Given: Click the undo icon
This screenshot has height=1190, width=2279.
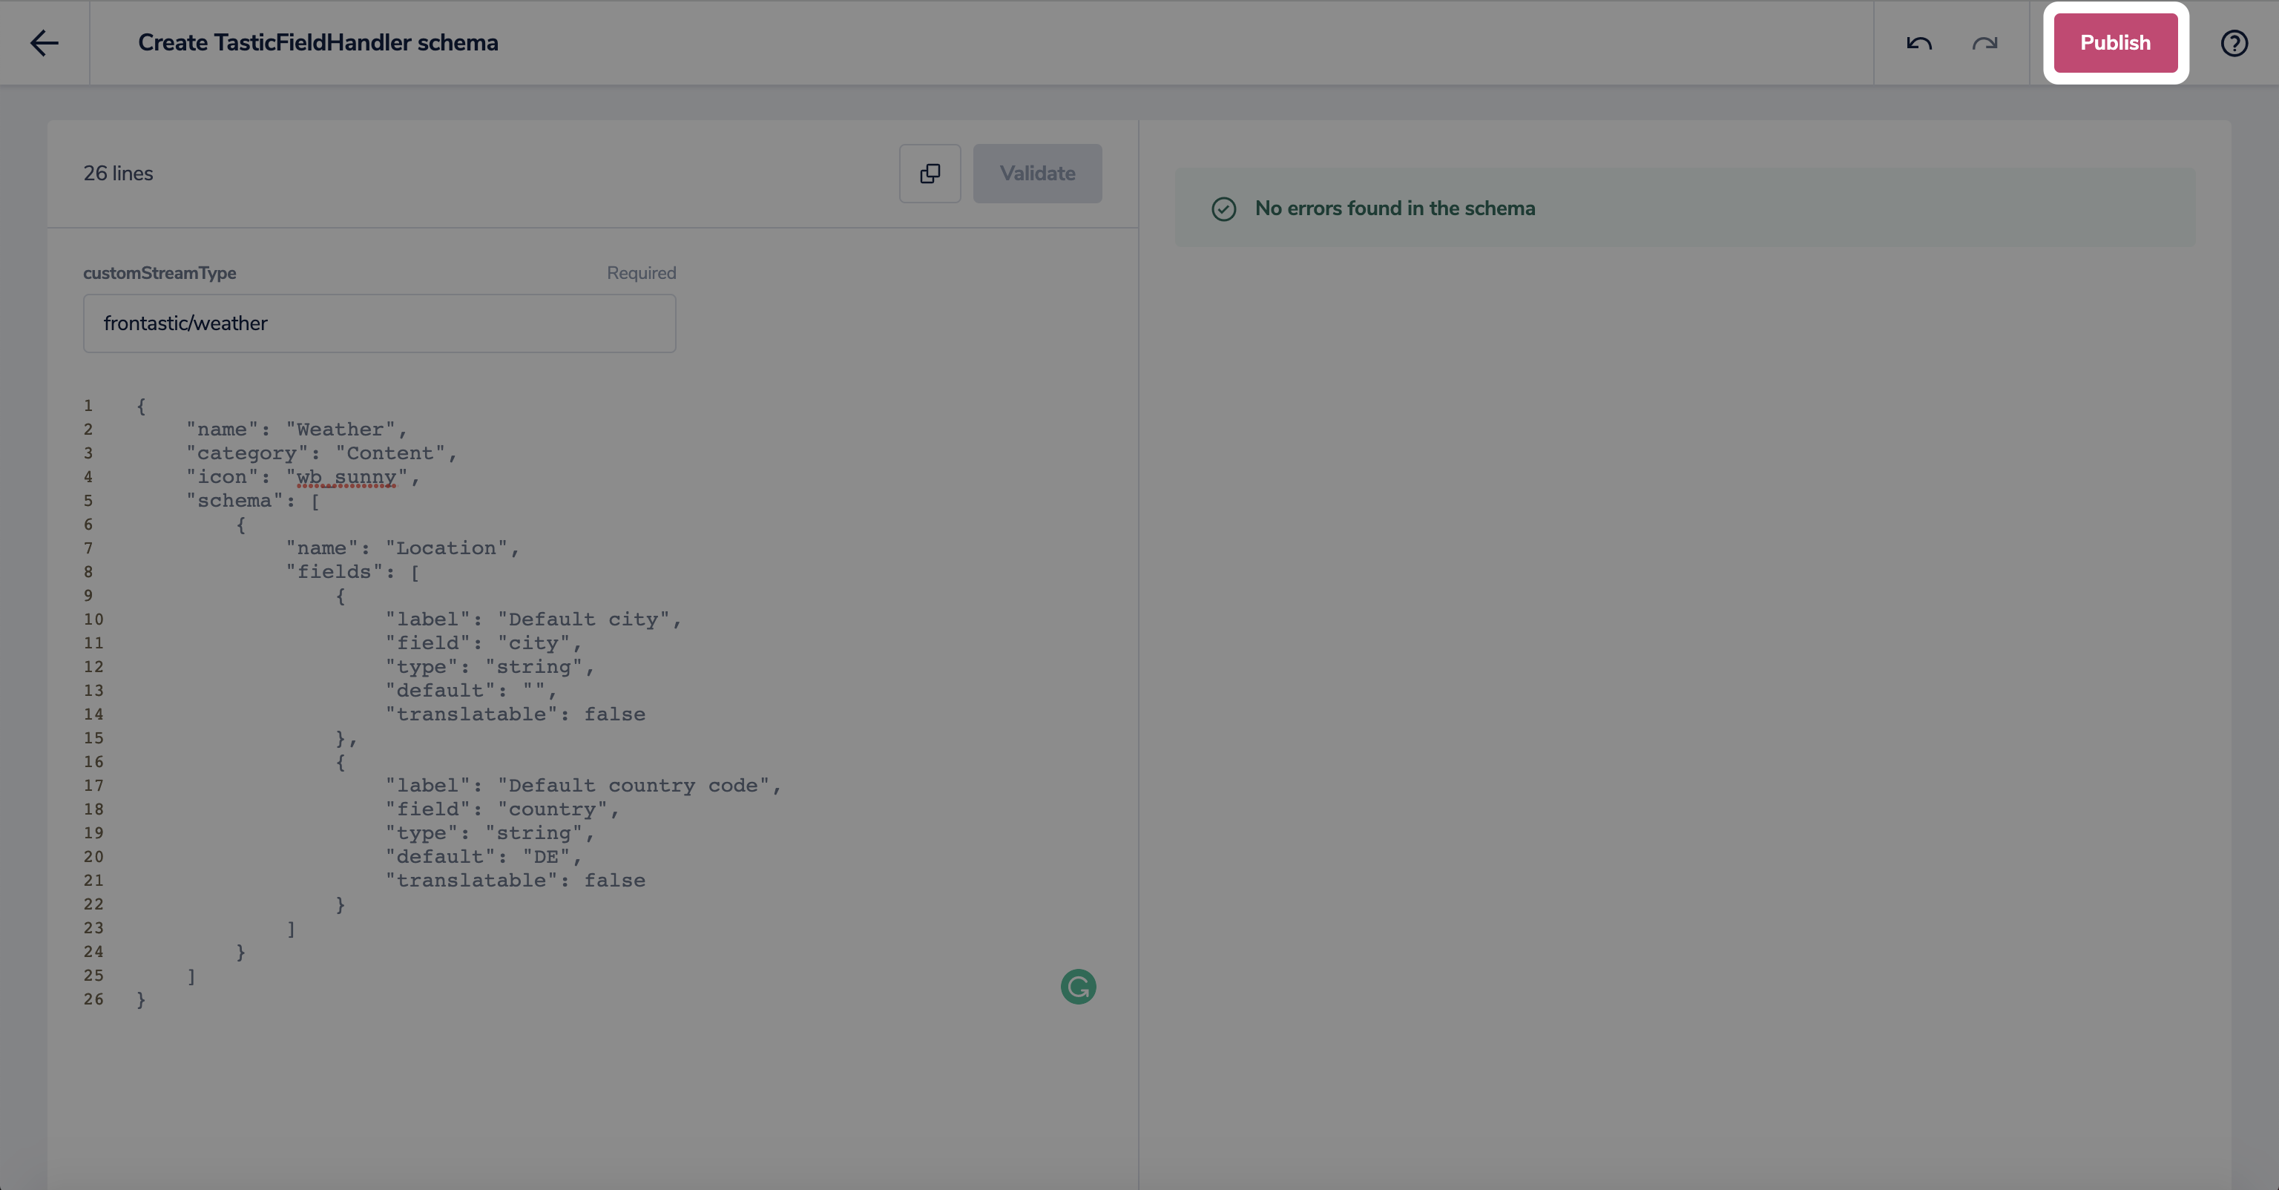Looking at the screenshot, I should [1918, 42].
